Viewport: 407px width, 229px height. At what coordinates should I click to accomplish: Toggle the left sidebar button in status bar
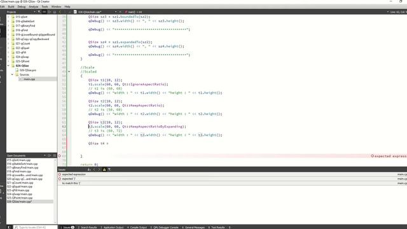9,227
